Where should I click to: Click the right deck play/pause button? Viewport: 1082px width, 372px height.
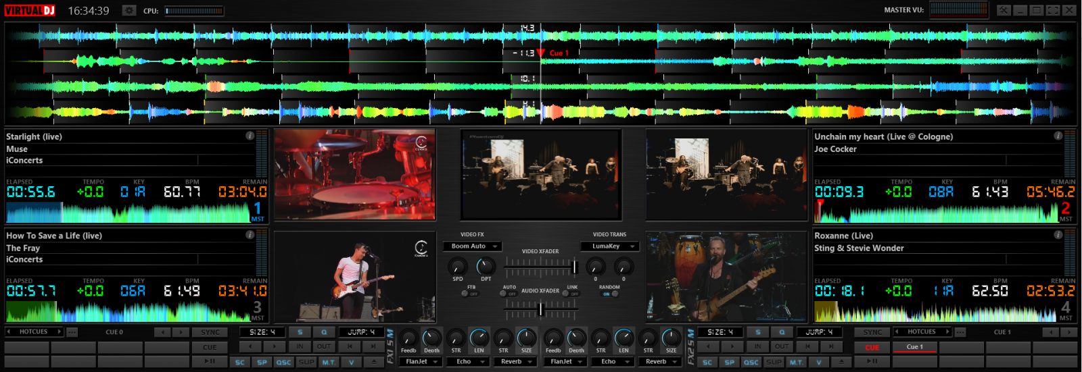pyautogui.click(x=872, y=361)
